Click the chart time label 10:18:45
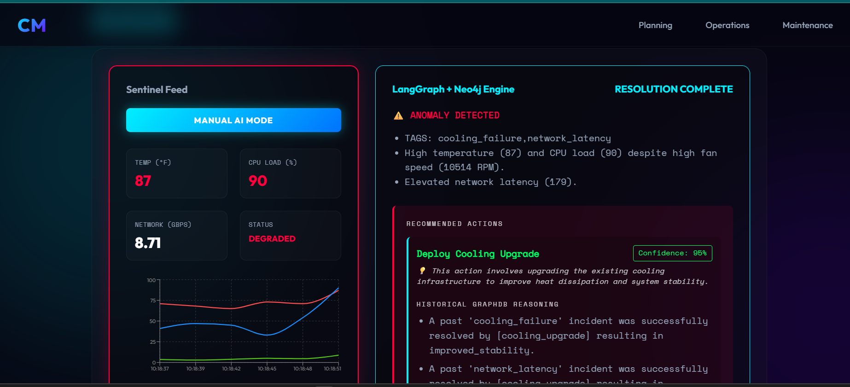Screen dimensions: 850x387 [267, 369]
